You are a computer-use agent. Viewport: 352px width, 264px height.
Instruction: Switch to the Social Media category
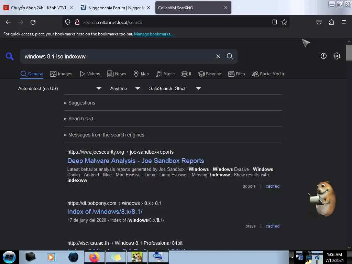(x=268, y=74)
